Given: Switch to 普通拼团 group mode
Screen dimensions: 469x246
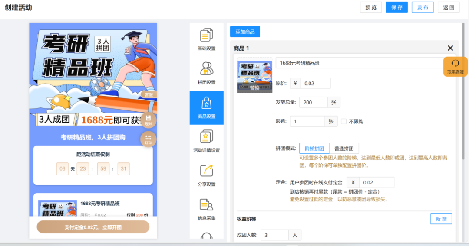Looking at the screenshot, I should coord(344,148).
